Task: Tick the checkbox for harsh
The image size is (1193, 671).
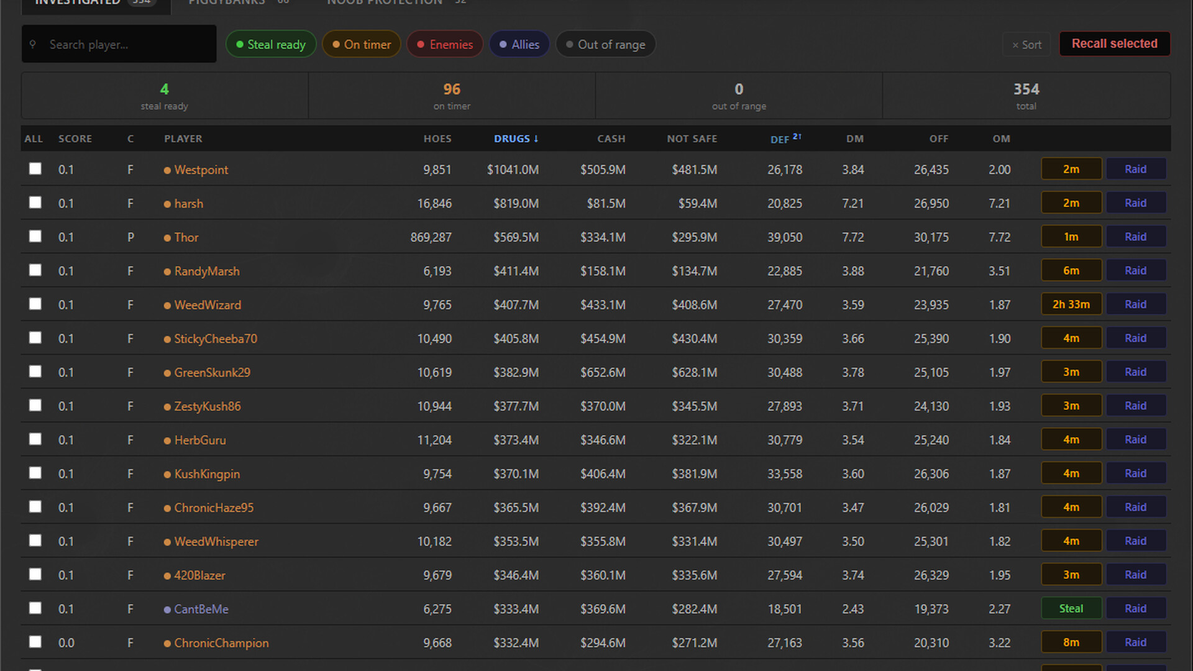Action: [x=35, y=203]
